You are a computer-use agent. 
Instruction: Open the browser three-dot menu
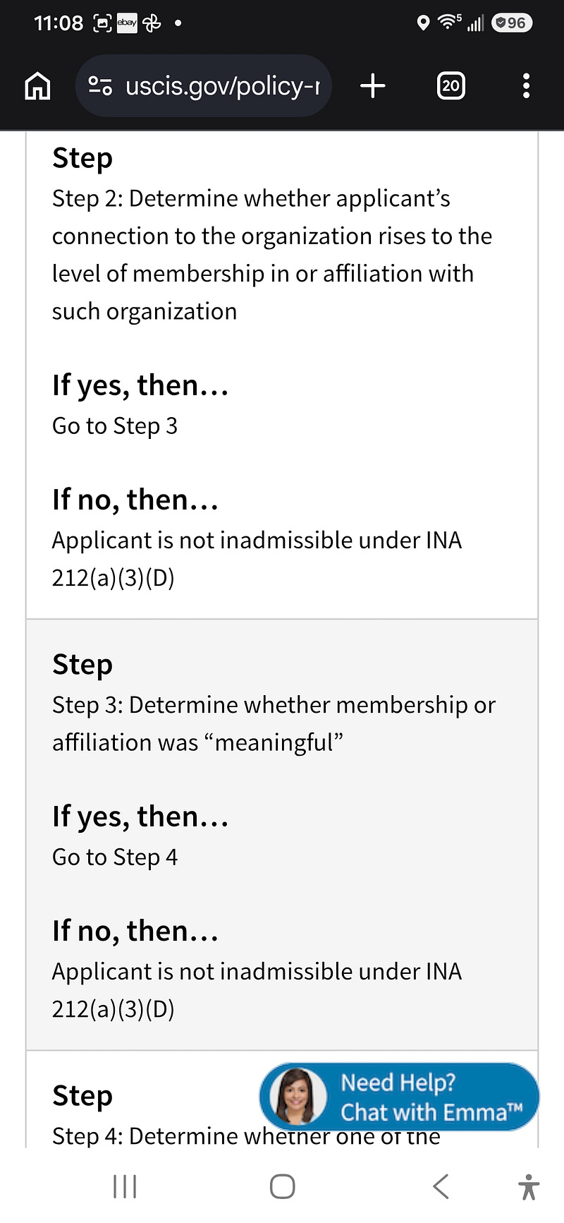[526, 86]
